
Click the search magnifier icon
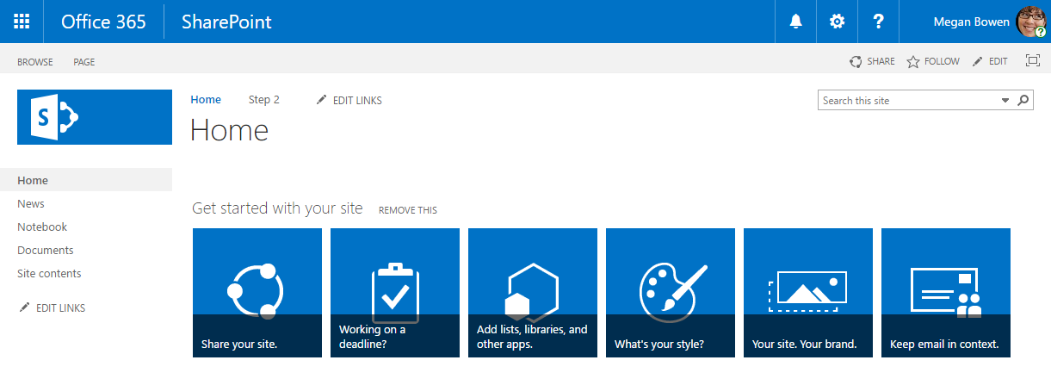tap(1023, 101)
